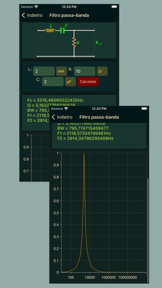Click the resistor R symbol in circuit diagram
The height and width of the screenshot is (288, 162).
click(x=74, y=42)
